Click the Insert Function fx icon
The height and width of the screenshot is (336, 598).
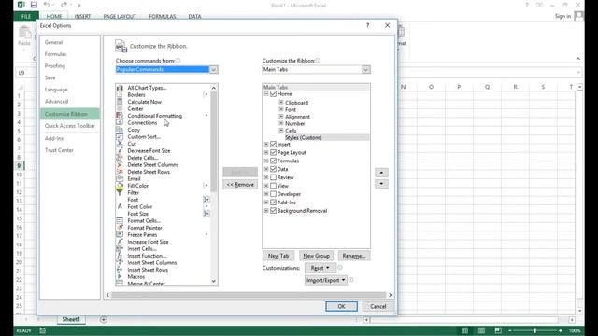(120, 256)
